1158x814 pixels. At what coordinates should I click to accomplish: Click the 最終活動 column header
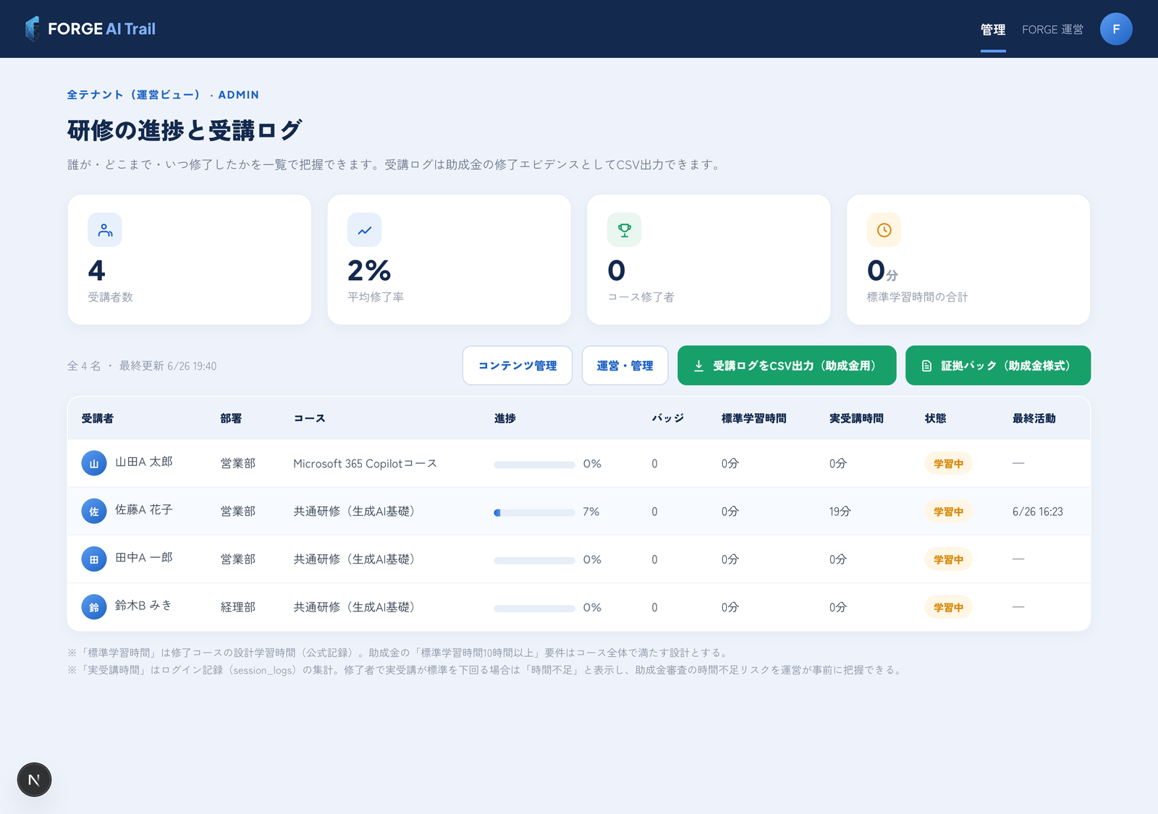(x=1034, y=418)
